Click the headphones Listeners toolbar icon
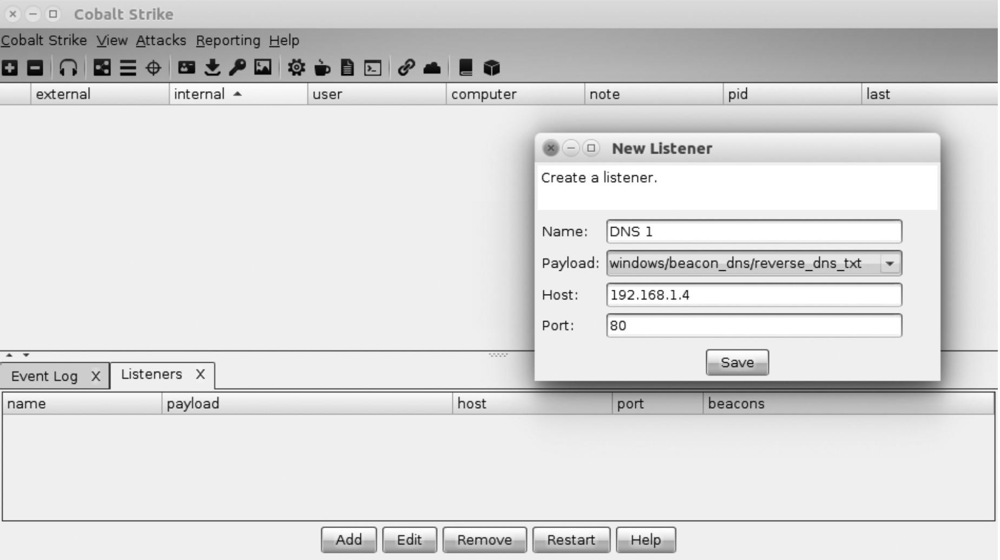The image size is (1000, 560). [68, 68]
